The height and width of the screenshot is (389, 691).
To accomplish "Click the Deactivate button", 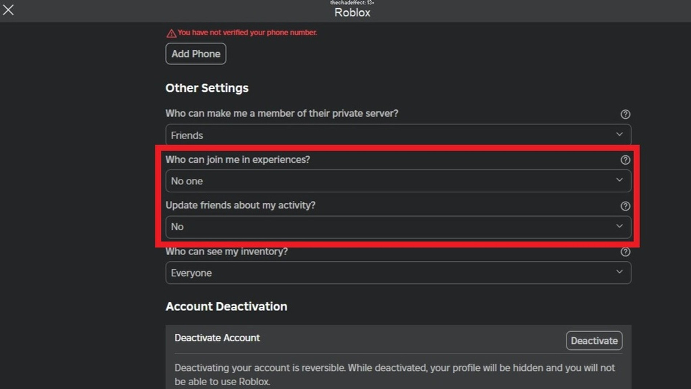I will tap(594, 341).
